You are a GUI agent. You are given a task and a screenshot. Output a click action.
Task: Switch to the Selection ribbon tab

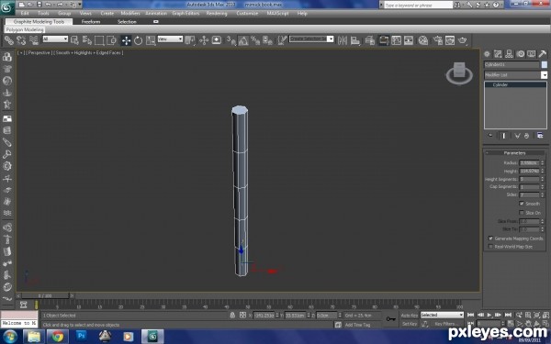click(127, 22)
